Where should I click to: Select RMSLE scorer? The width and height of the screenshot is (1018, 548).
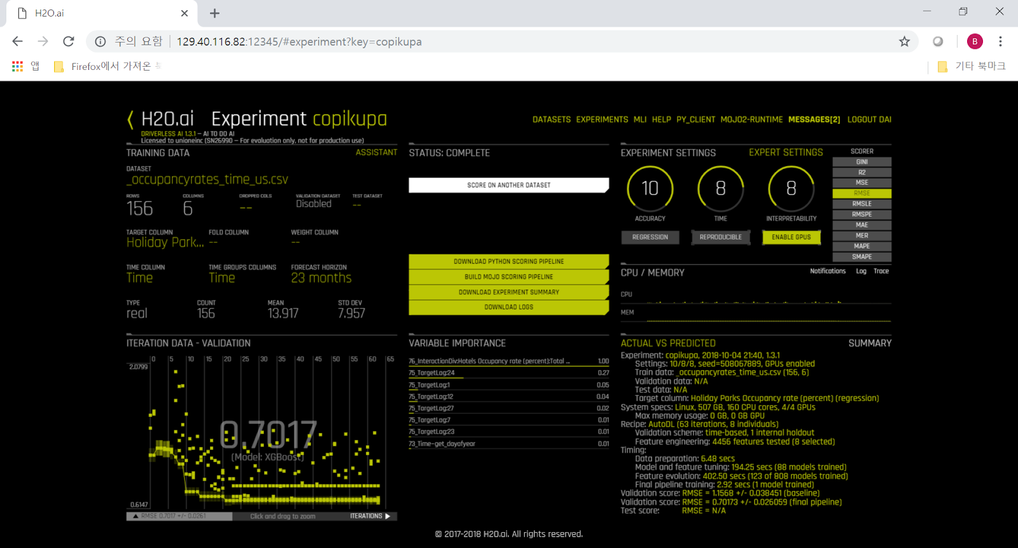tap(861, 204)
